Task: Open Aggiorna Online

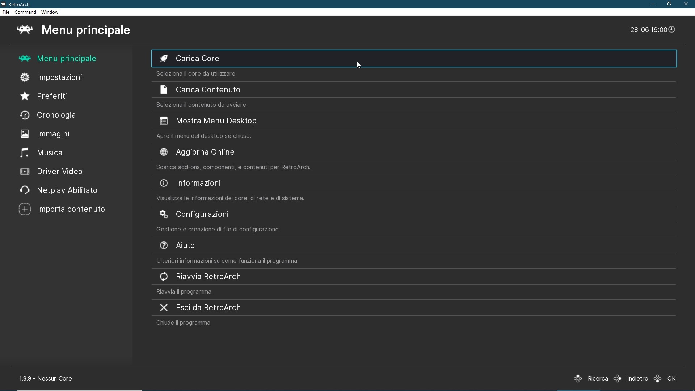Action: point(414,152)
